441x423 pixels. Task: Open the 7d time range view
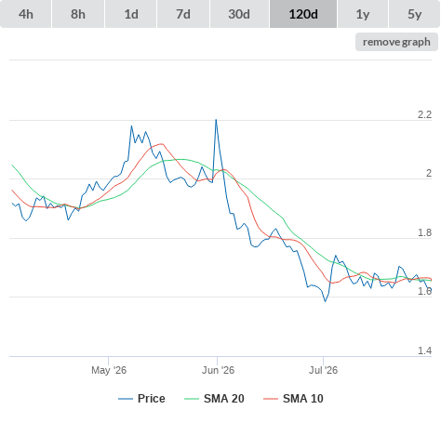coord(183,14)
